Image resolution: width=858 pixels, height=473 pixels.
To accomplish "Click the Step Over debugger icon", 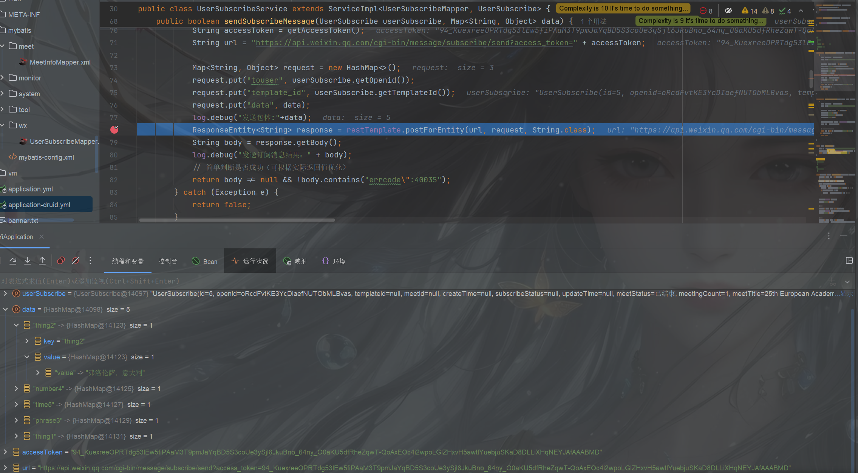I will tap(13, 260).
